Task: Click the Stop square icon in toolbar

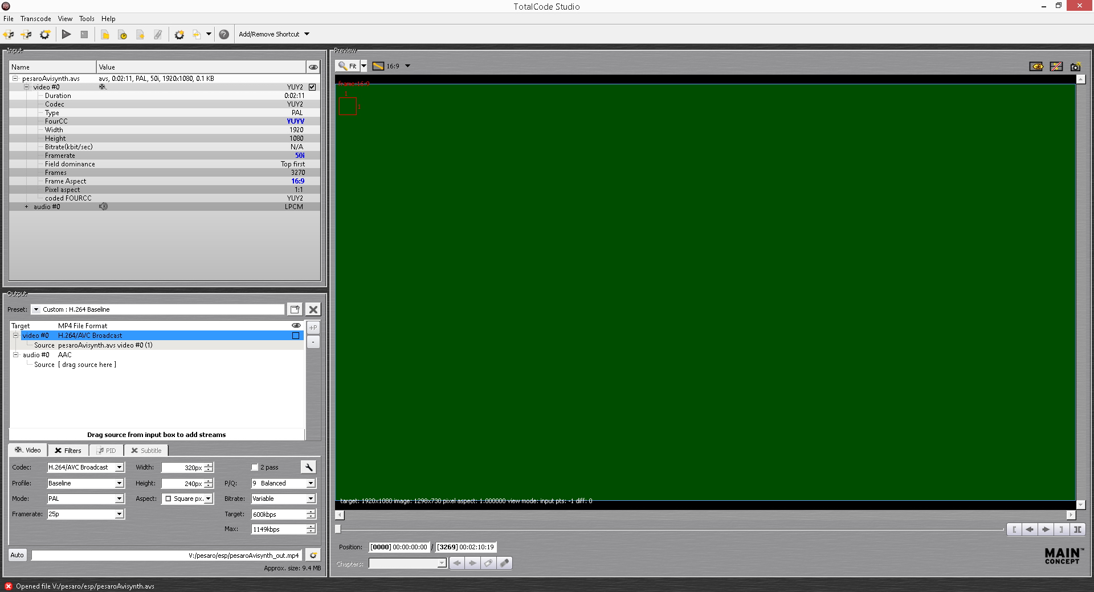Action: click(84, 34)
